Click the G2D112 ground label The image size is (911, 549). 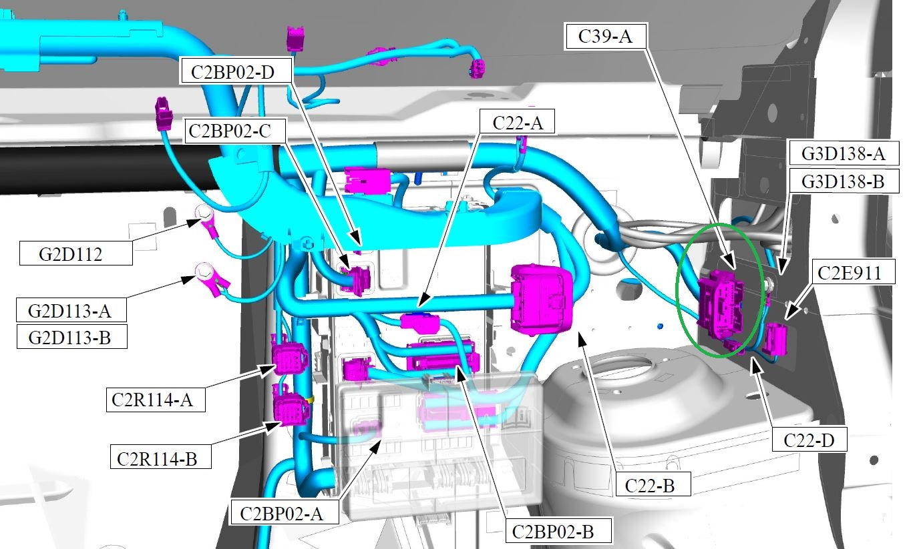[x=75, y=253]
